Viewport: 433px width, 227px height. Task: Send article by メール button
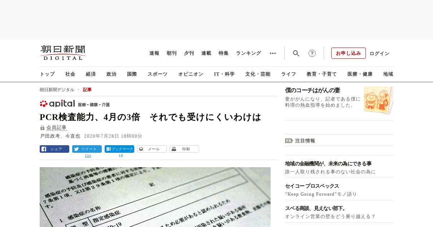[152, 149]
